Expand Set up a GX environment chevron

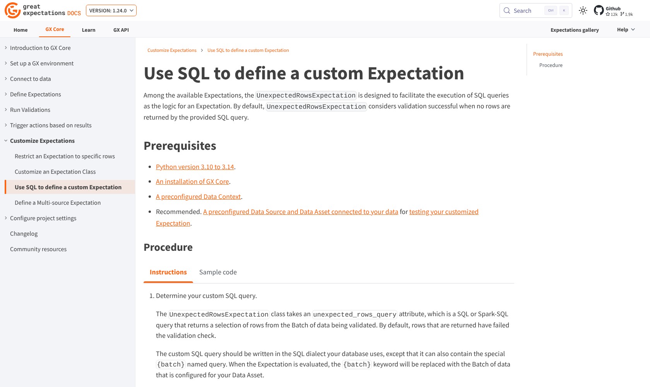click(x=6, y=63)
